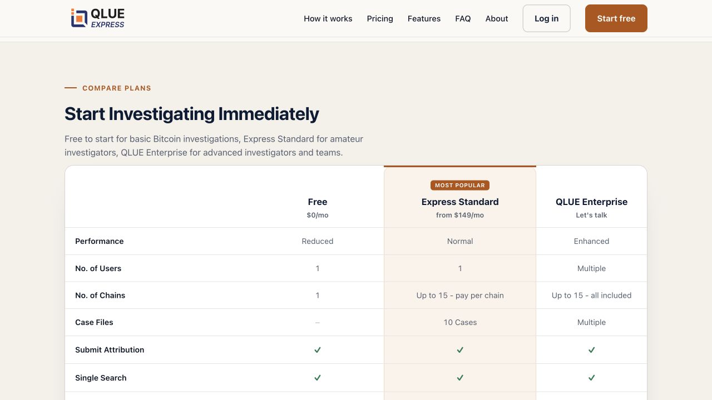The image size is (712, 400).
Task: Click the "10 Cases" cell
Action: [460, 322]
